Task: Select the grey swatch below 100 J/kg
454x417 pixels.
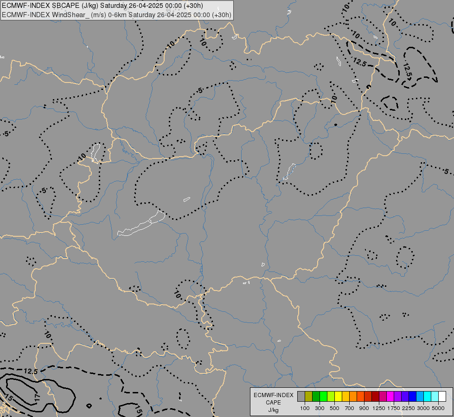Action: pyautogui.click(x=301, y=396)
